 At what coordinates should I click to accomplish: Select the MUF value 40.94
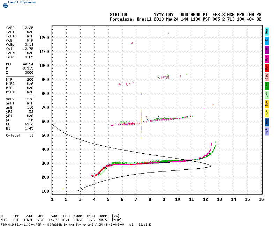click(x=28, y=64)
